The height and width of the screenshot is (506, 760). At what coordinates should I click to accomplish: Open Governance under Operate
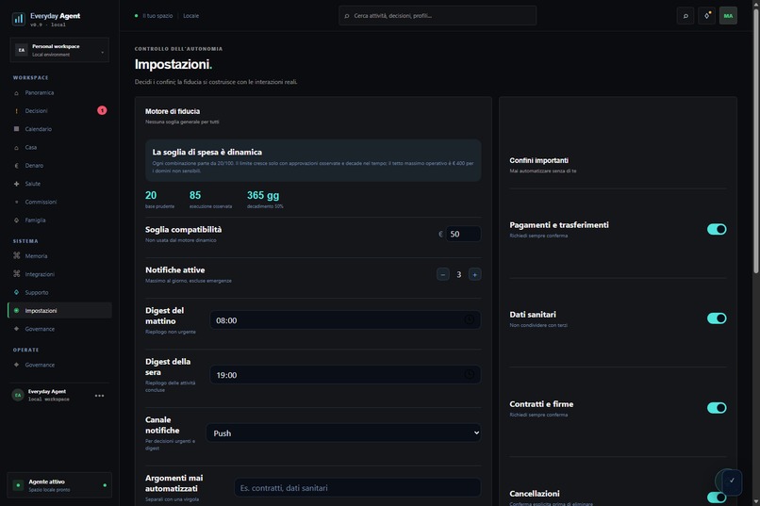[x=59, y=365]
